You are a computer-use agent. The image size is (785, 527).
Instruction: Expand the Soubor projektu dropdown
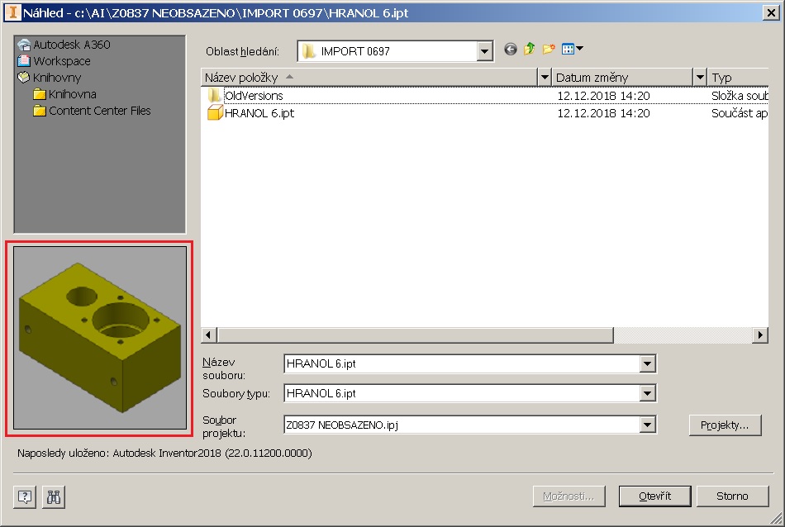coord(648,425)
